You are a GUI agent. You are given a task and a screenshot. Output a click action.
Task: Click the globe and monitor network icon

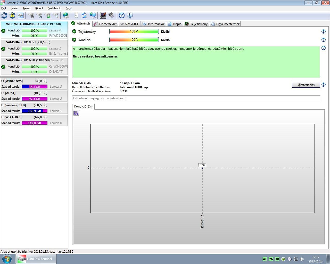[93, 15]
